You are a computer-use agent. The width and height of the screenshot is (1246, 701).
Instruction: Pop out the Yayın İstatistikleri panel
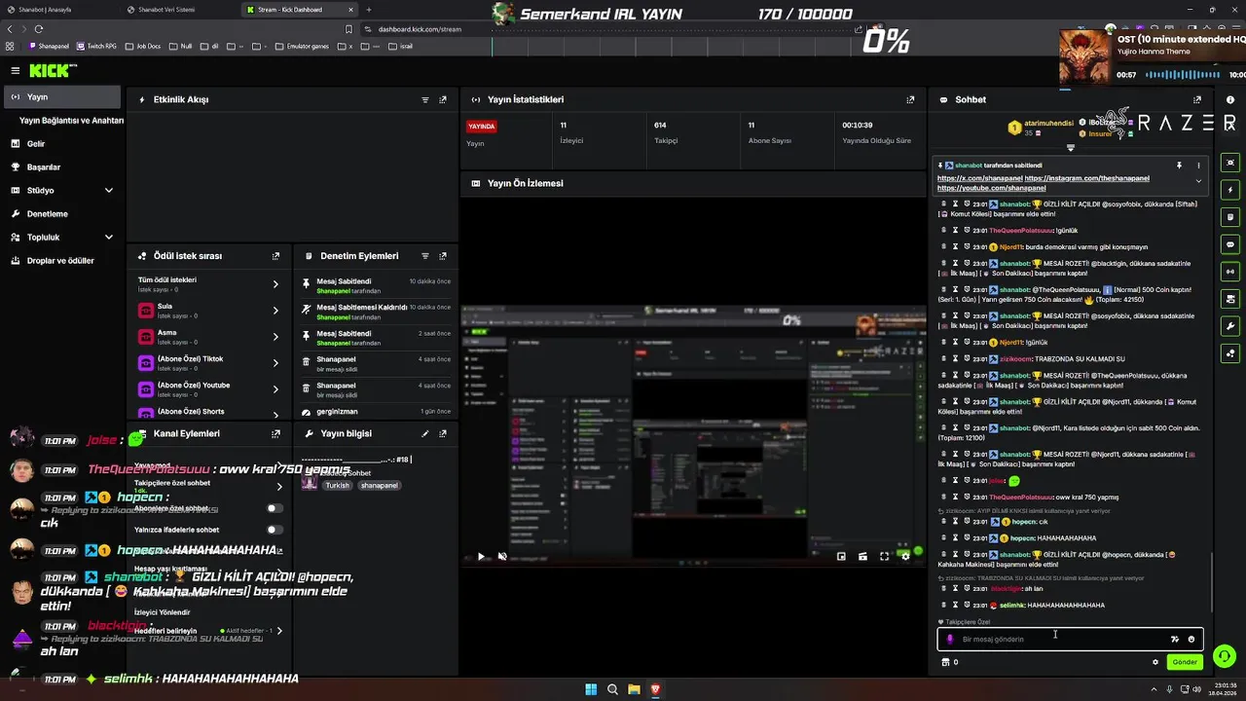(910, 99)
